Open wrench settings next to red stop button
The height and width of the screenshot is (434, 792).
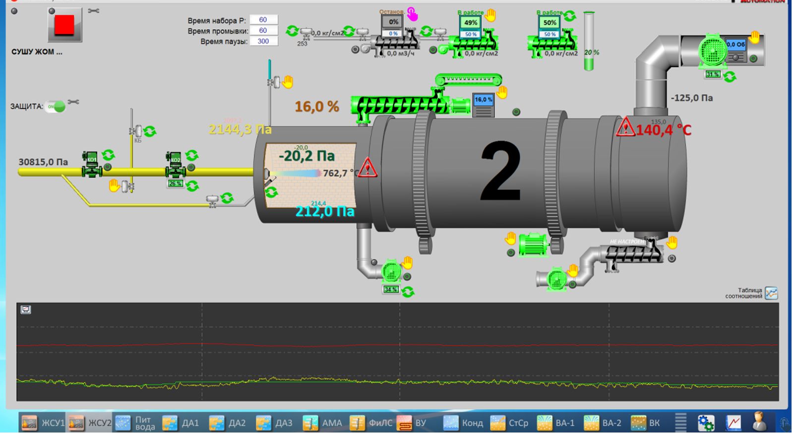[x=94, y=11]
